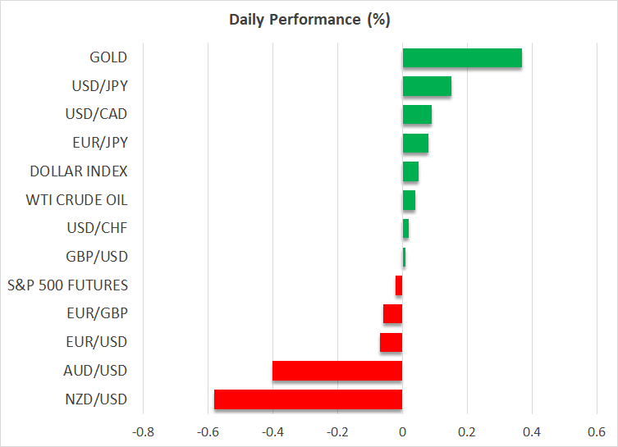The image size is (618, 447).
Task: Select the S&P 500 FUTURES label
Action: pos(66,285)
